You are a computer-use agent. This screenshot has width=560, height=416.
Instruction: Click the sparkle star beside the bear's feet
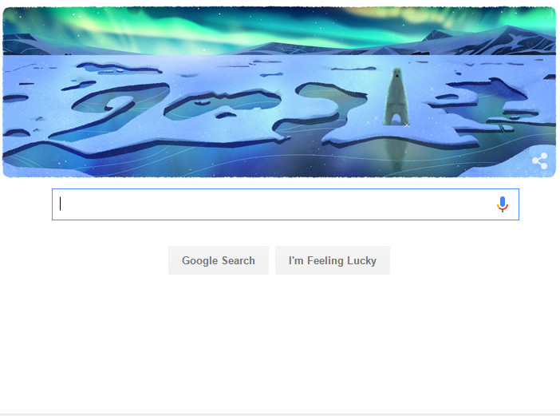pos(406,125)
